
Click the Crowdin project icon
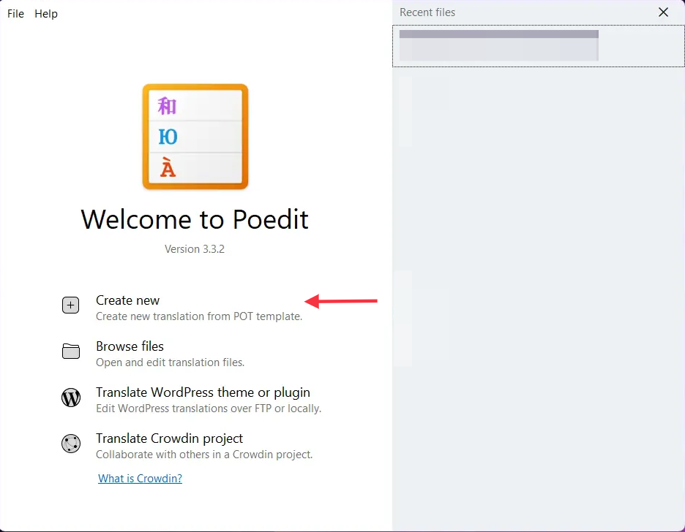(70, 444)
